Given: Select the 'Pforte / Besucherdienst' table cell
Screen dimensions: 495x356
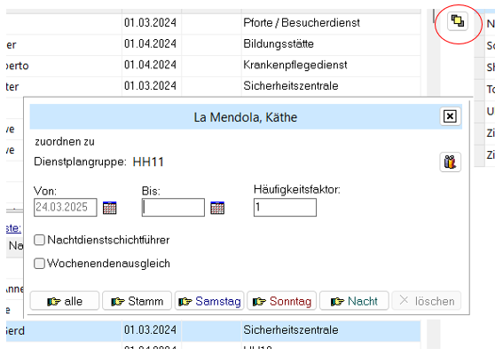Looking at the screenshot, I should click(331, 23).
